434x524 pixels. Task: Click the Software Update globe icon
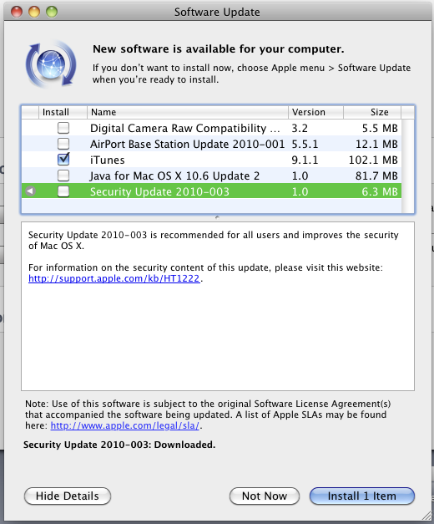coord(51,64)
